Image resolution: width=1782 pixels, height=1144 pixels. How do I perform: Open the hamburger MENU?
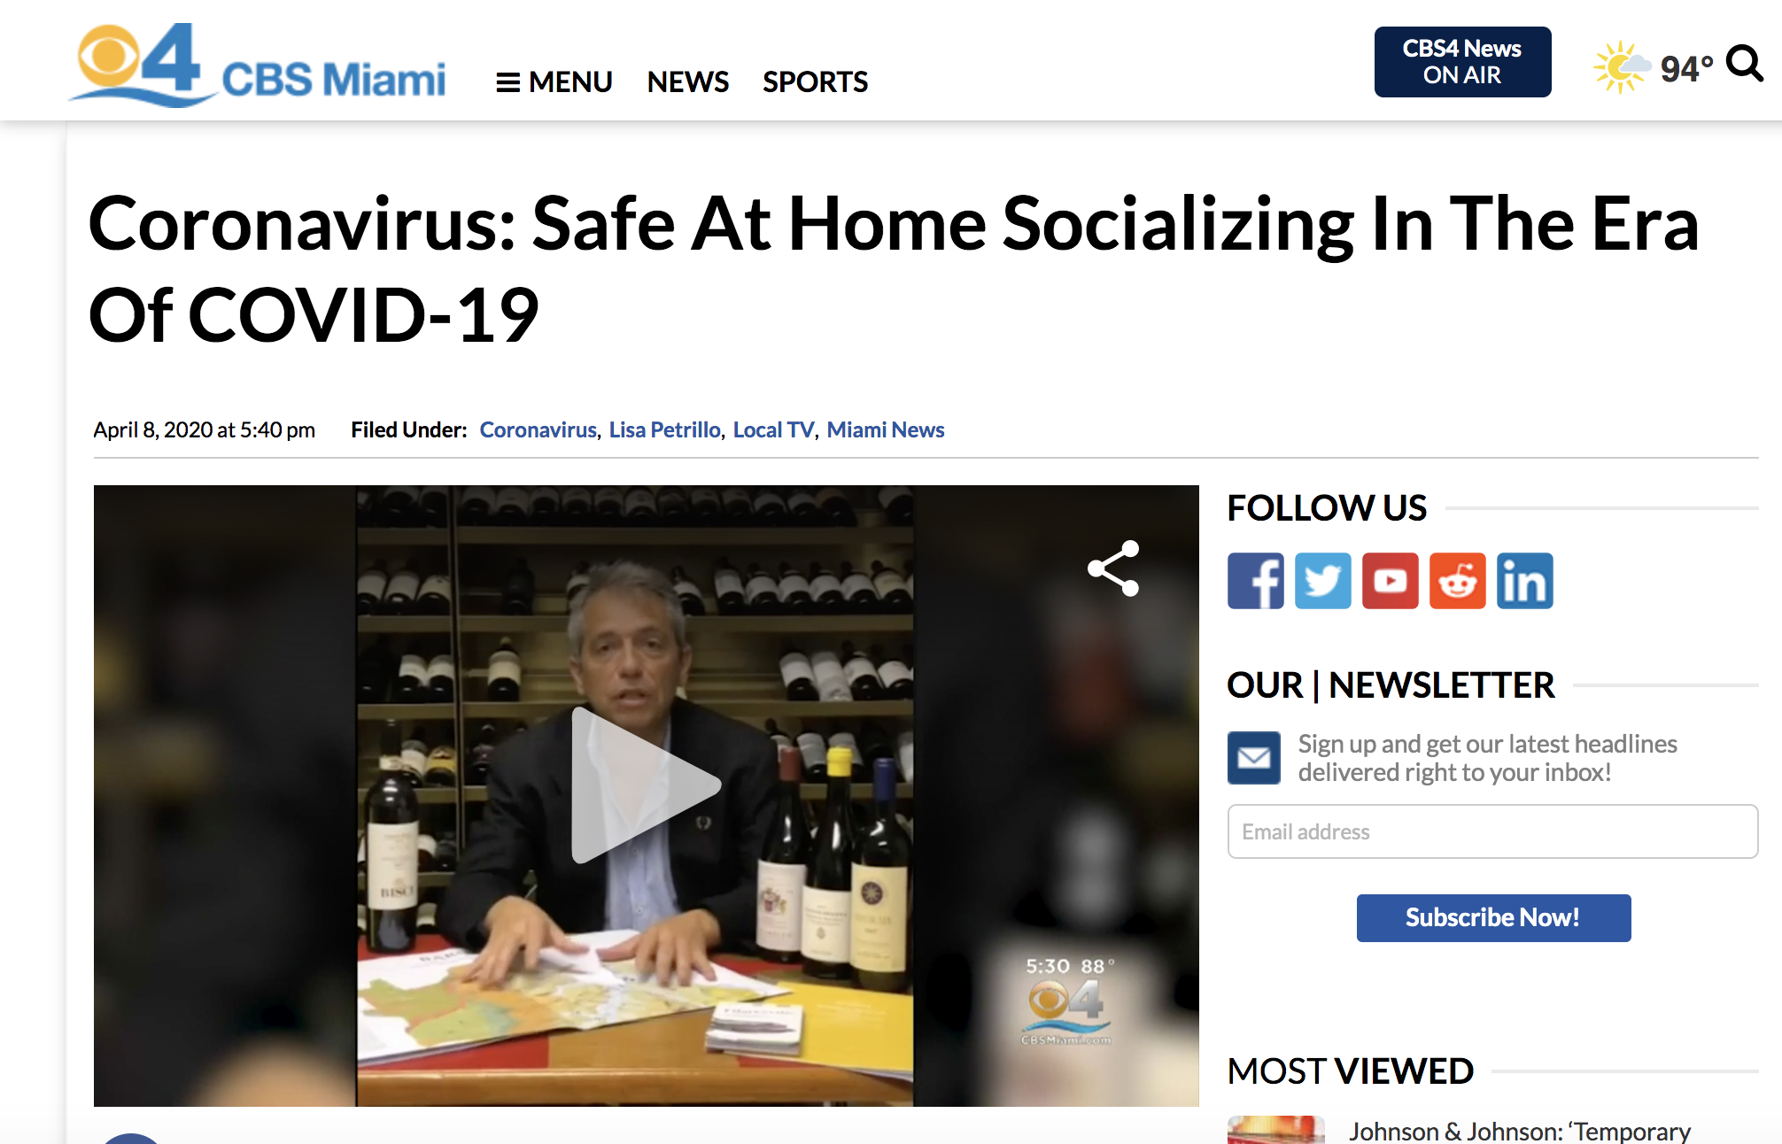coord(554,82)
